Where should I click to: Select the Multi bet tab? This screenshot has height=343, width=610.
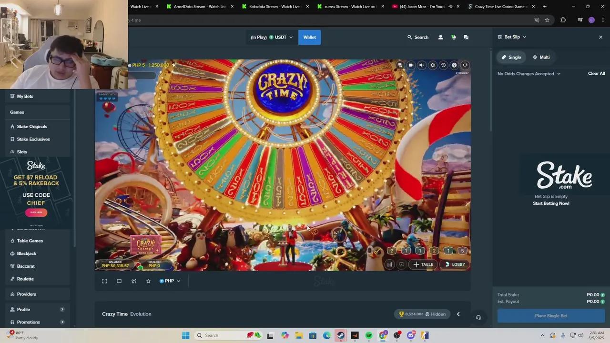click(x=541, y=57)
